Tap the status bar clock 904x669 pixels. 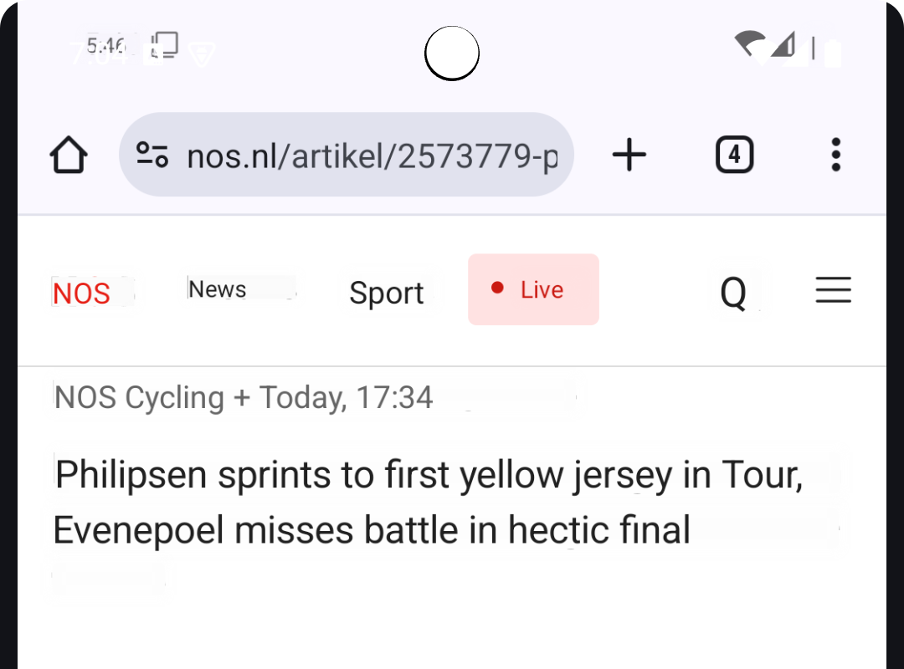tap(105, 44)
